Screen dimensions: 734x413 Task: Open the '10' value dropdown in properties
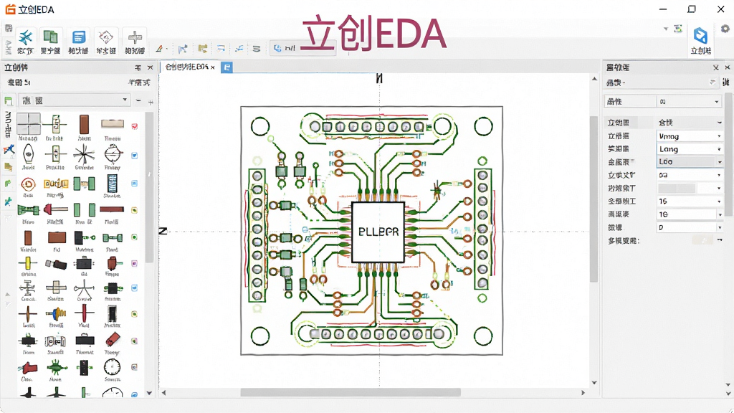tap(690, 214)
